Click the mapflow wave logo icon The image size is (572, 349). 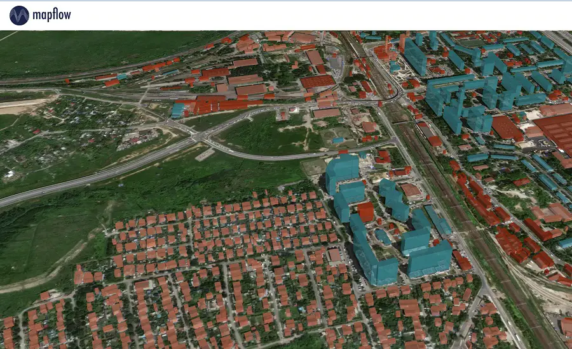19,16
